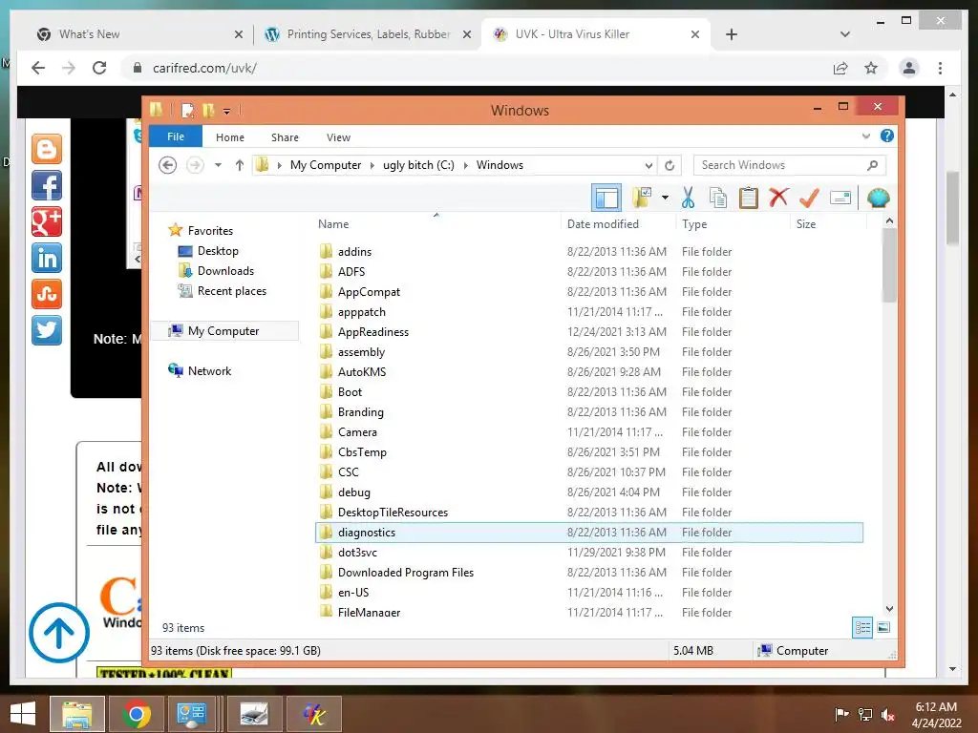The image size is (978, 733).
Task: Select the Downloaded Program Files folder
Action: pyautogui.click(x=405, y=573)
